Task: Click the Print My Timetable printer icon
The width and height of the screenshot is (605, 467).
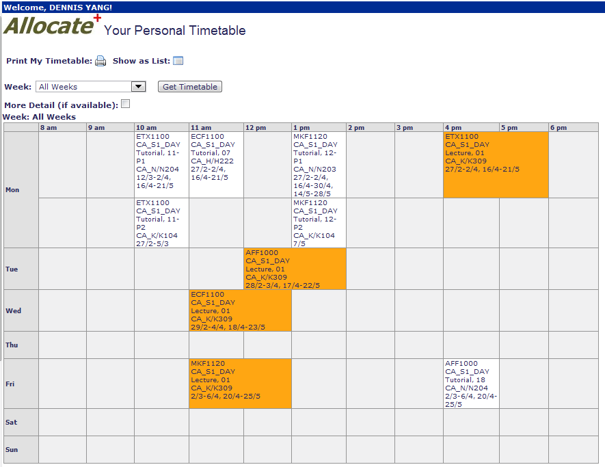Action: coord(100,61)
